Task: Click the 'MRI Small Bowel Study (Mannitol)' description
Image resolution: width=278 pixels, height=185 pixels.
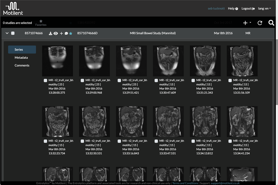Action: 153,33
